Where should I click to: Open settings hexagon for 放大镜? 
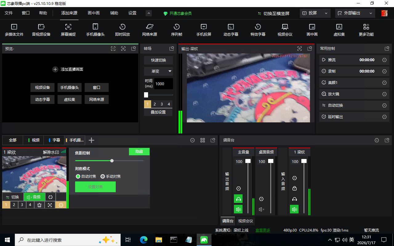coord(384,94)
